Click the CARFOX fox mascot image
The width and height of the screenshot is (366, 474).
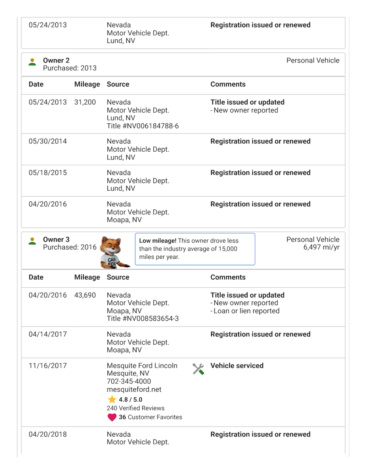[x=114, y=252]
